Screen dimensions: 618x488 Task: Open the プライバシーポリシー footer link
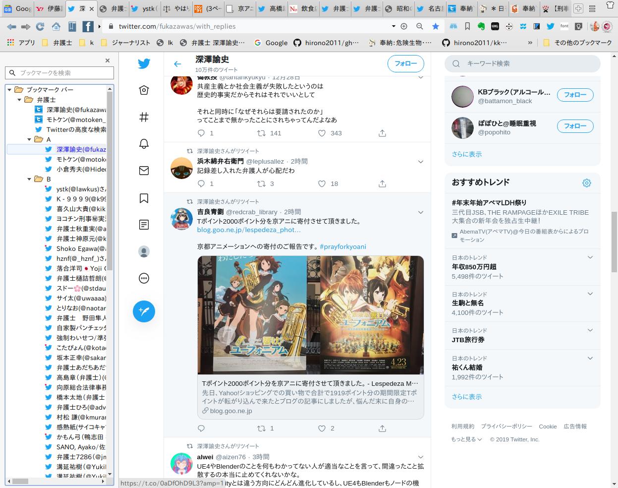pos(506,426)
